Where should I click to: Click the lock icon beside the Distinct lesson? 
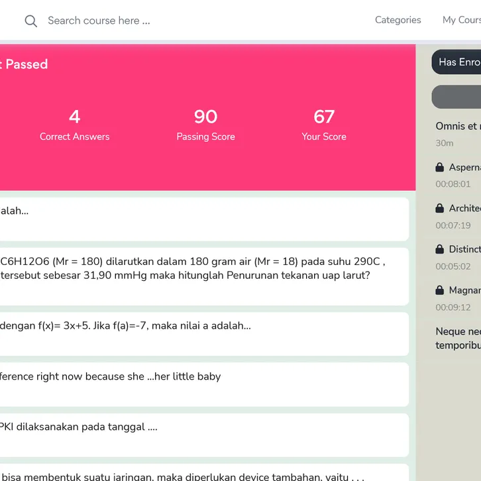coord(440,250)
